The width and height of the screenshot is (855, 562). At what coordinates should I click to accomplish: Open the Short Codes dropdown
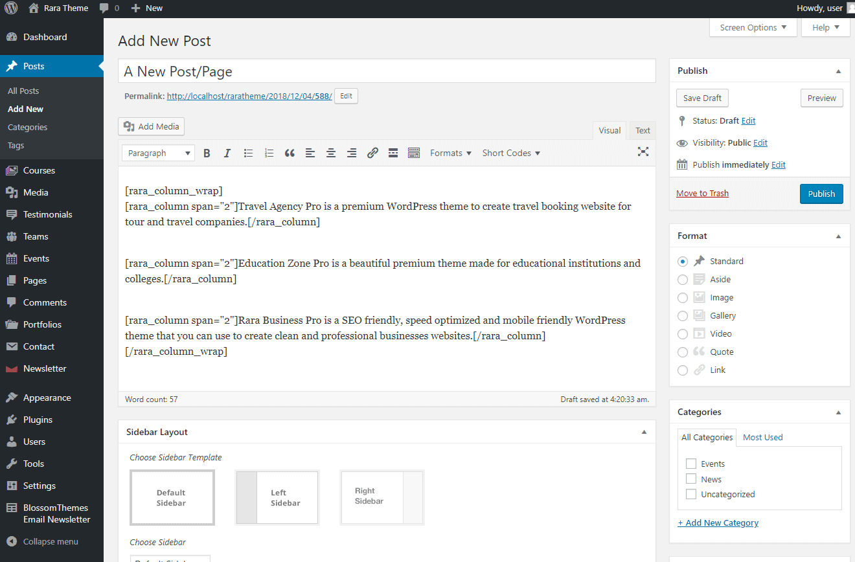click(x=511, y=153)
